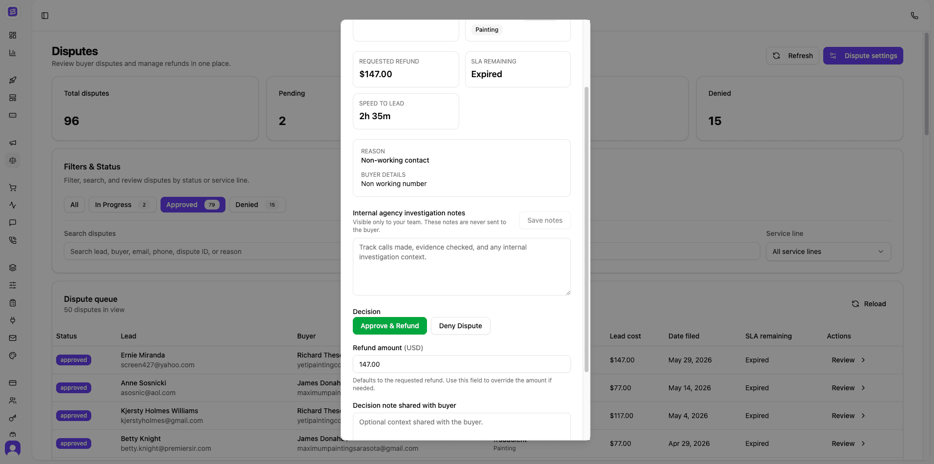Expand the All service lines dropdown
The image size is (934, 464).
click(x=828, y=252)
